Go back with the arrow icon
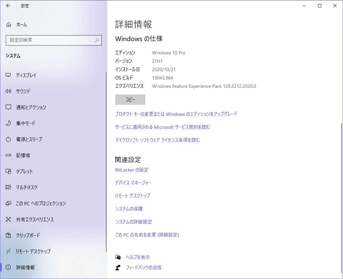This screenshot has height=279, width=343. pos(8,6)
